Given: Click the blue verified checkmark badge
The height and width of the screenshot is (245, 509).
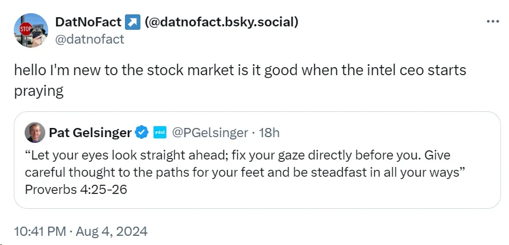Looking at the screenshot, I should click(142, 133).
